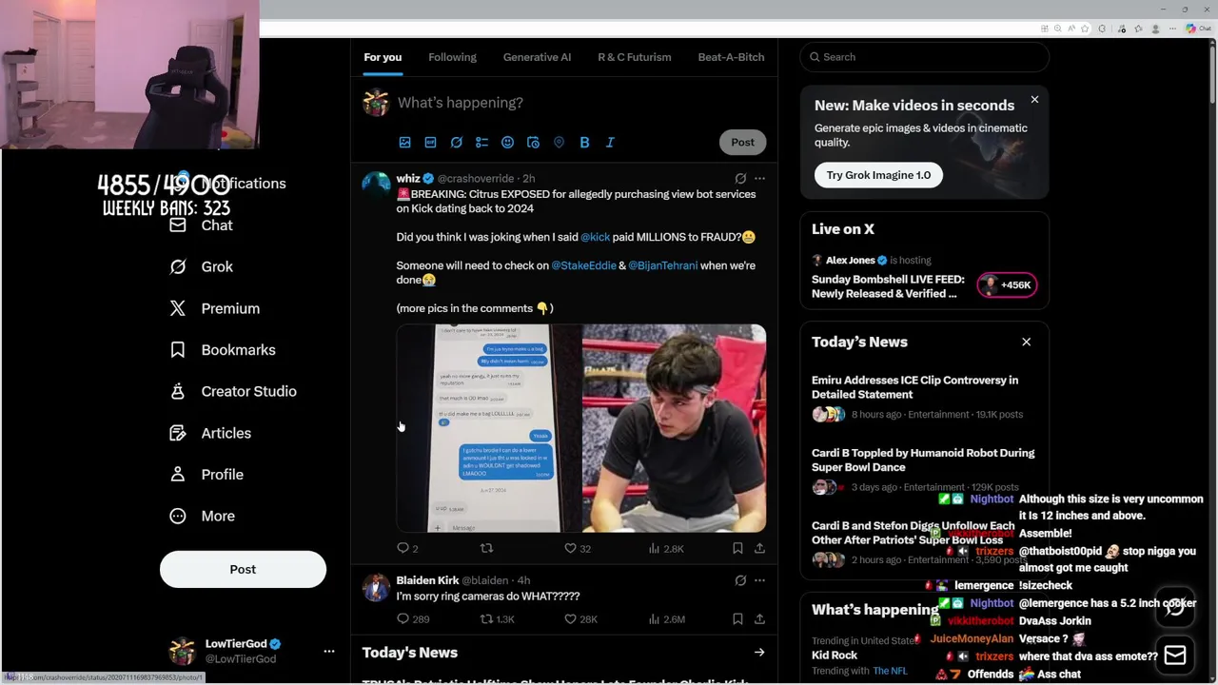
Task: Click the Grok icon on whiz's post
Action: (740, 178)
